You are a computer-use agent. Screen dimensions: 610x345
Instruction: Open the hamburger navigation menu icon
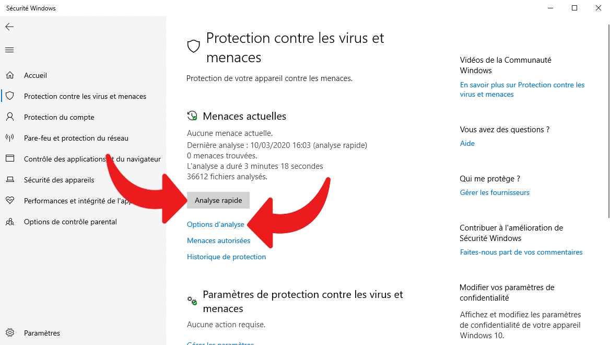pos(9,50)
